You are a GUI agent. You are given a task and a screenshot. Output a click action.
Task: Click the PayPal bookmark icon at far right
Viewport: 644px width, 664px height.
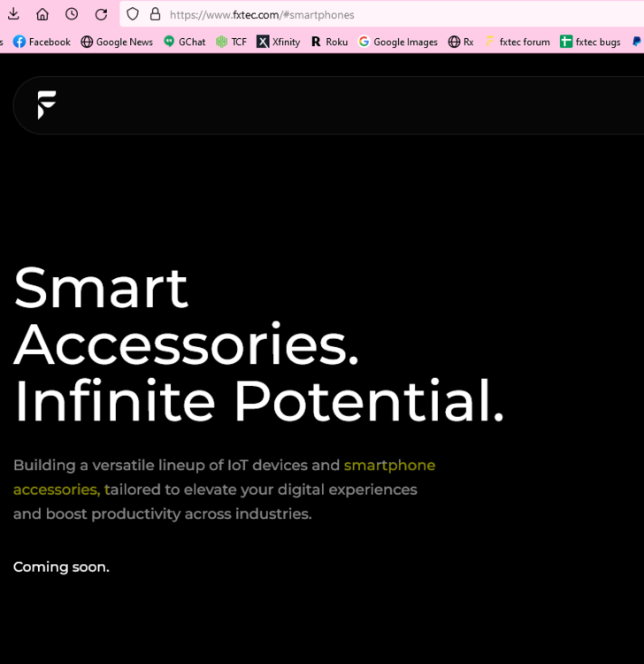click(637, 42)
